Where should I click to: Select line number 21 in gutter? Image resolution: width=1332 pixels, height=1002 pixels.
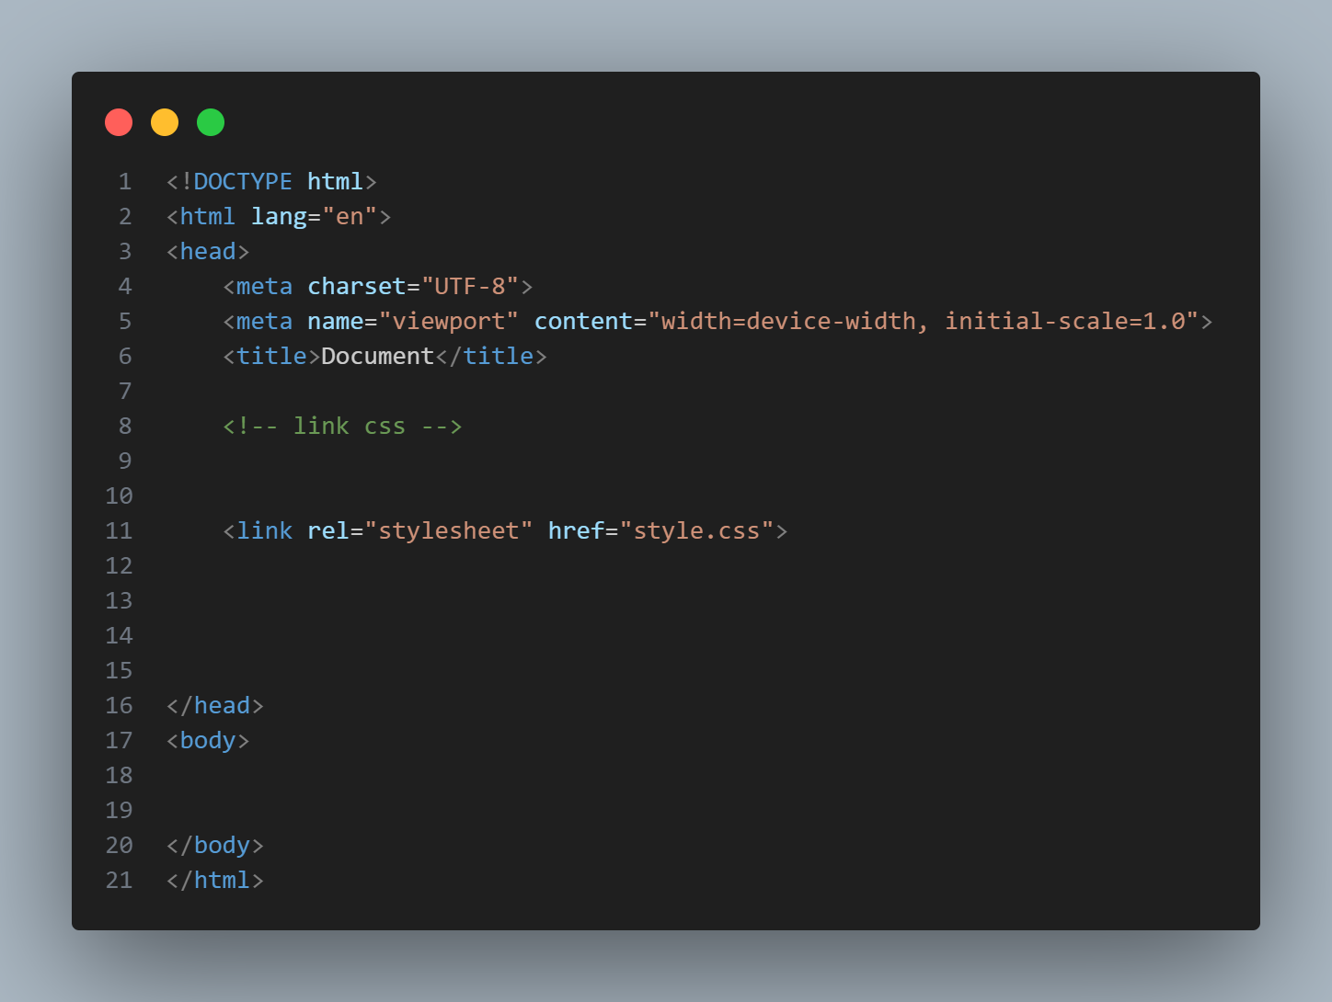pyautogui.click(x=119, y=881)
